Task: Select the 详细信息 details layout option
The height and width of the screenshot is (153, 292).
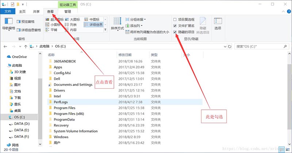Action: pyautogui.click(x=93, y=25)
